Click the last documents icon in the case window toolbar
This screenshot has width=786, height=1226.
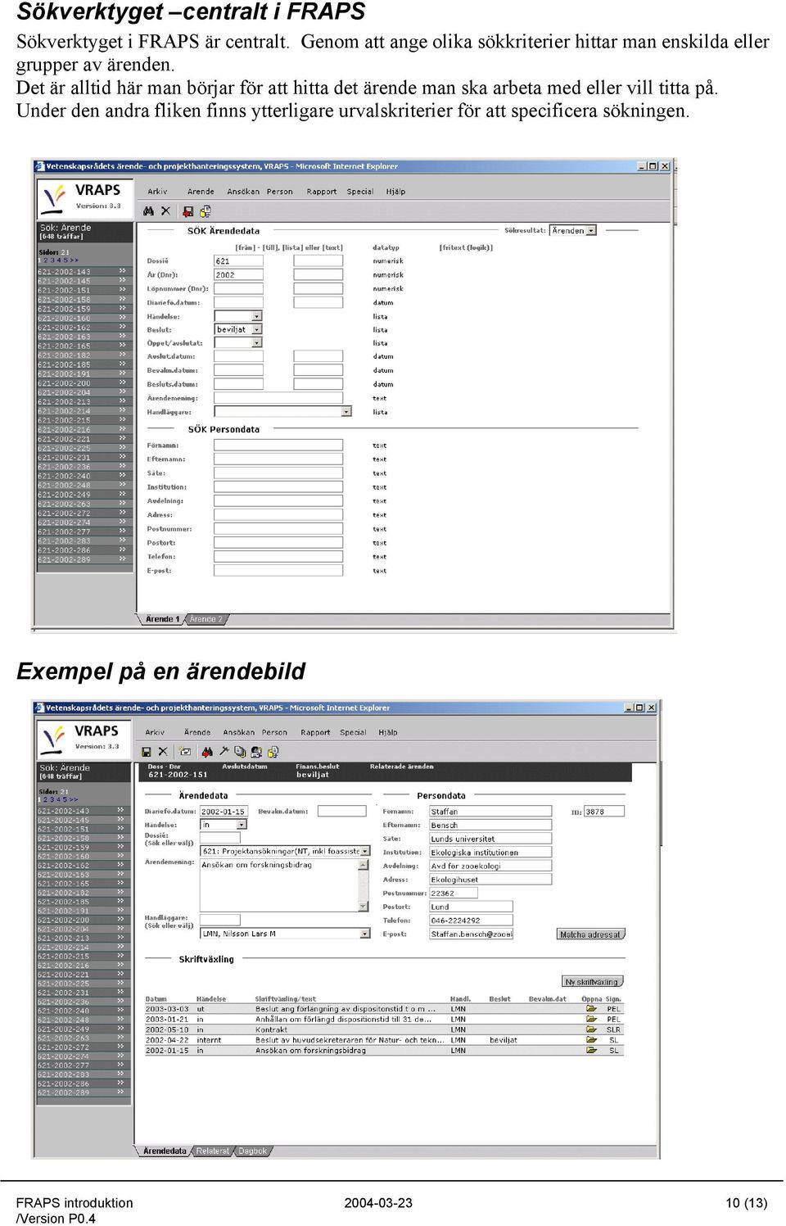273,752
